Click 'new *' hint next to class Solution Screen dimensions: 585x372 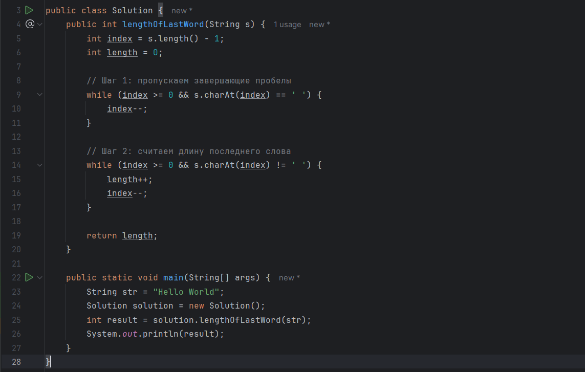(x=182, y=11)
